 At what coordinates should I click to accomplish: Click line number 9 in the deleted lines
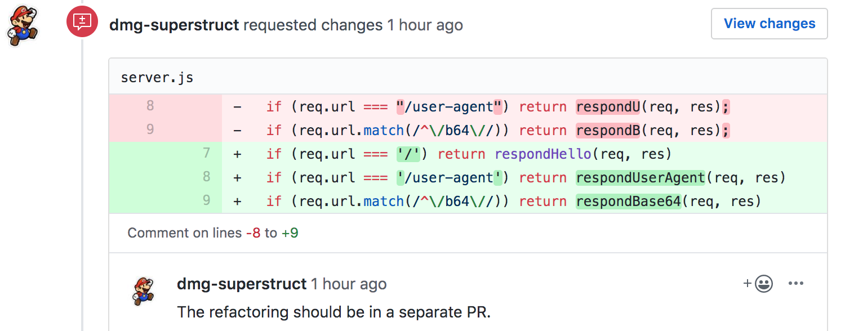(x=150, y=130)
